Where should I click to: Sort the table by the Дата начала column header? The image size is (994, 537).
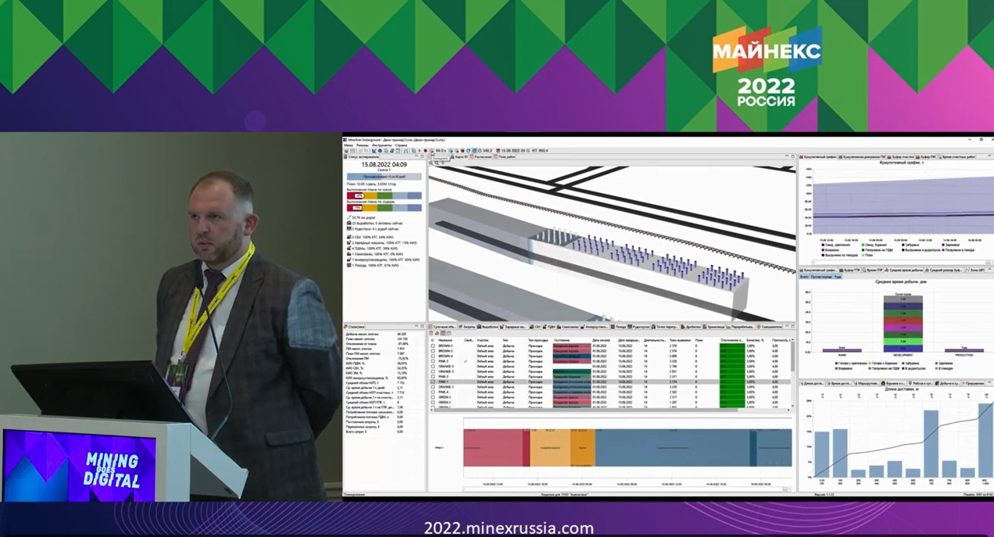click(602, 340)
